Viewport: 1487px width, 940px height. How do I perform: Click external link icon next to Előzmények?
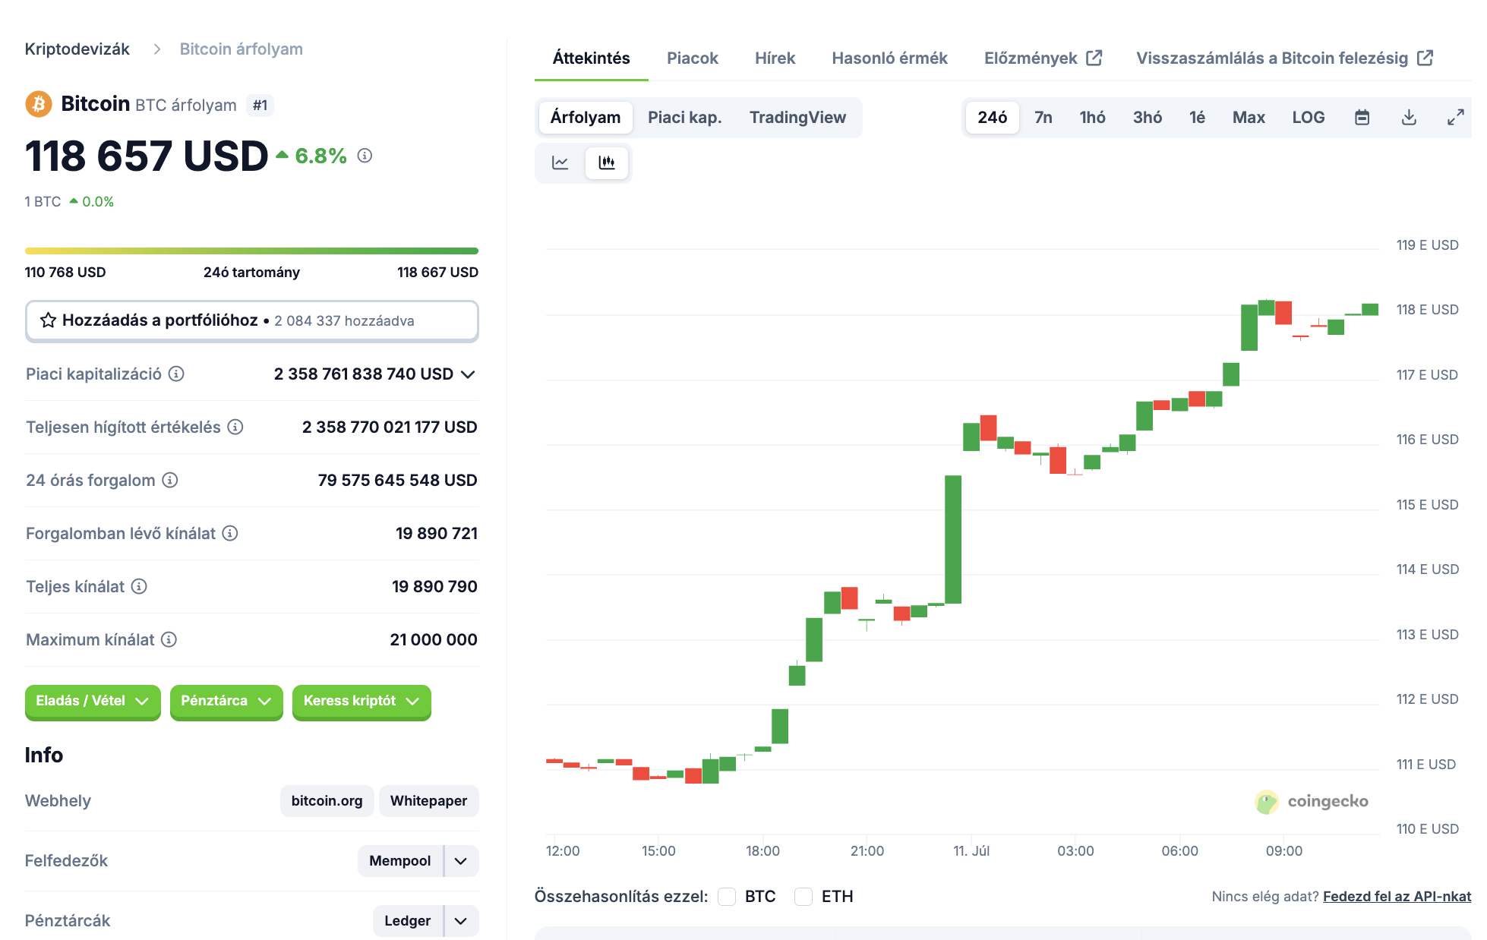tap(1094, 58)
